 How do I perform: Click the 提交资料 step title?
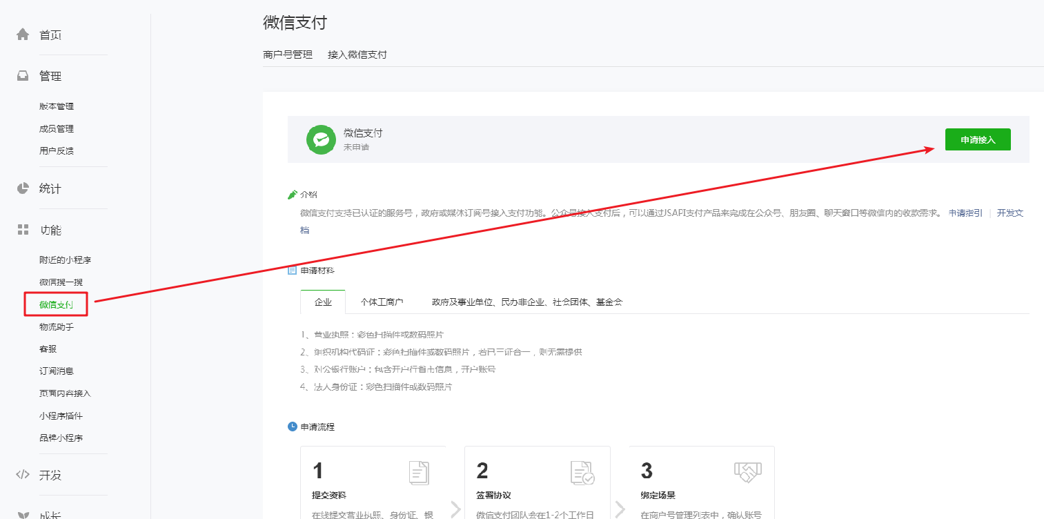(x=329, y=495)
